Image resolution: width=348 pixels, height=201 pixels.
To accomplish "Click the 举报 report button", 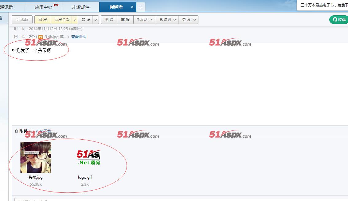I will coord(125,20).
